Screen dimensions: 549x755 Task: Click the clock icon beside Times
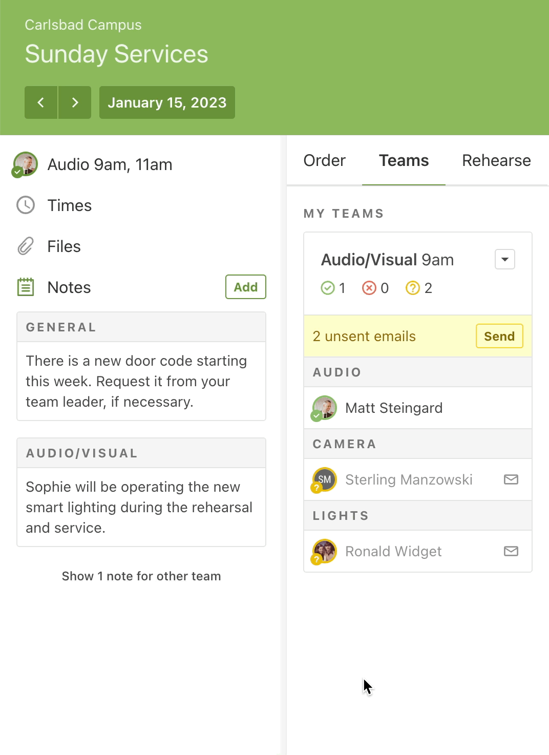[x=26, y=205]
